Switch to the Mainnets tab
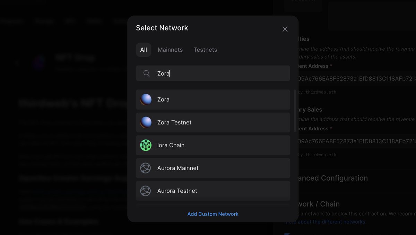 click(x=170, y=50)
